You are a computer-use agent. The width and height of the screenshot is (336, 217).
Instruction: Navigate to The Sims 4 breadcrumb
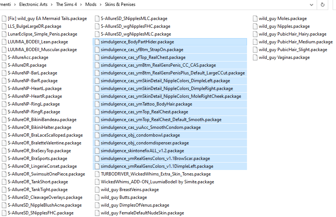point(66,4)
